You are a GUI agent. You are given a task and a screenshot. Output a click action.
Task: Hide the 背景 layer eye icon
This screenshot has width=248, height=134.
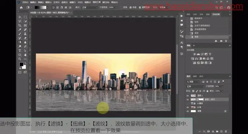pyautogui.click(x=187, y=111)
